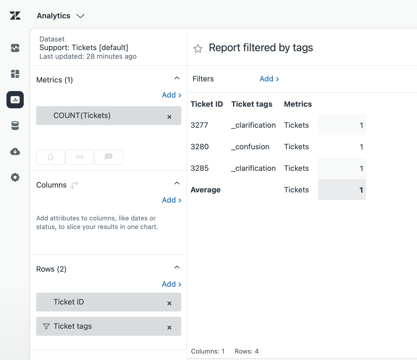Viewport: 417px width, 360px height.
Task: Select the Reports bar chart icon in sidebar
Action: click(15, 100)
